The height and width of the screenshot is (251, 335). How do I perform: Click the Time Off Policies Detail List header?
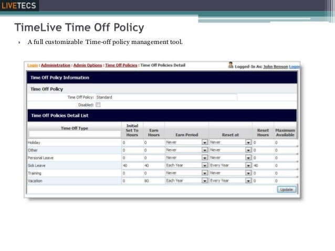coord(162,115)
